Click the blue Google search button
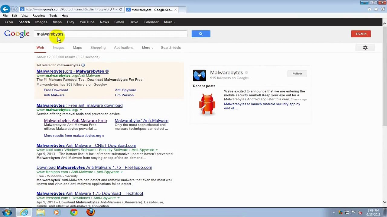Image resolution: width=387 pixels, height=217 pixels. click(201, 34)
